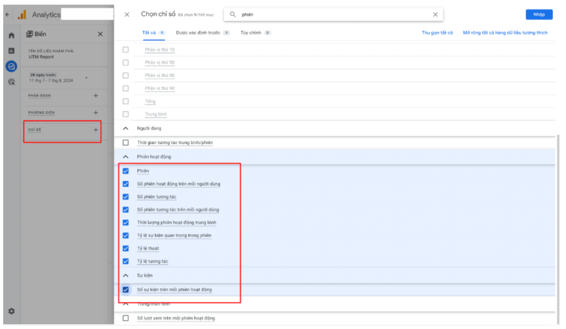The height and width of the screenshot is (329, 566).
Task: Uncheck the Tỷ lệ thoát checkbox
Action: pos(126,249)
